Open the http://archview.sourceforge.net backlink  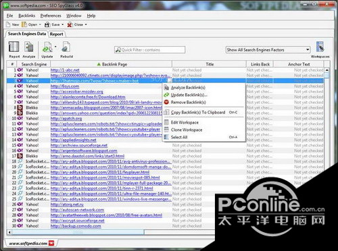[x=79, y=145]
